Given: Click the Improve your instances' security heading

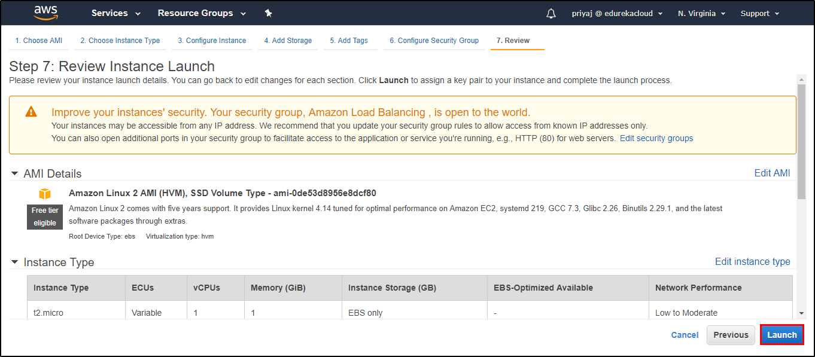Looking at the screenshot, I should click(x=291, y=112).
